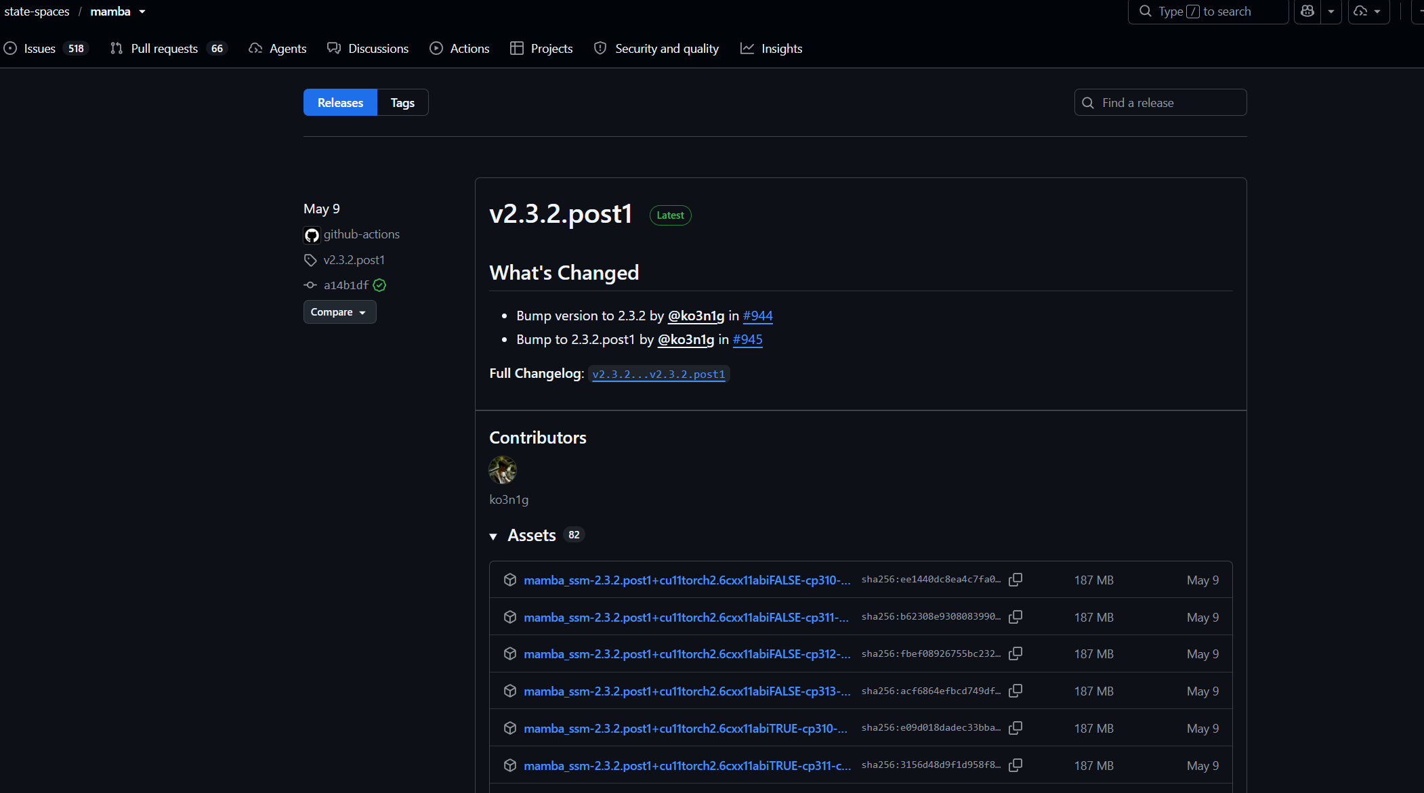Open the Issues tab

(x=45, y=49)
